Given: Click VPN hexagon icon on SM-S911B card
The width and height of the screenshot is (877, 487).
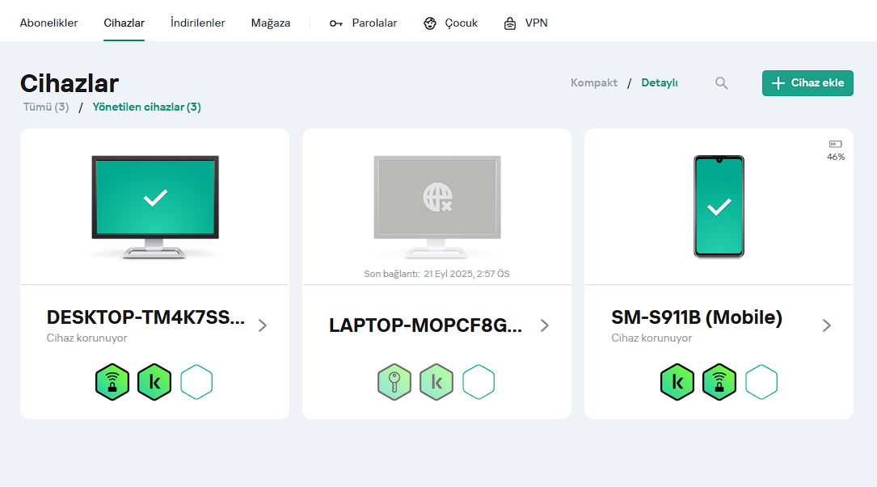Looking at the screenshot, I should pyautogui.click(x=719, y=382).
